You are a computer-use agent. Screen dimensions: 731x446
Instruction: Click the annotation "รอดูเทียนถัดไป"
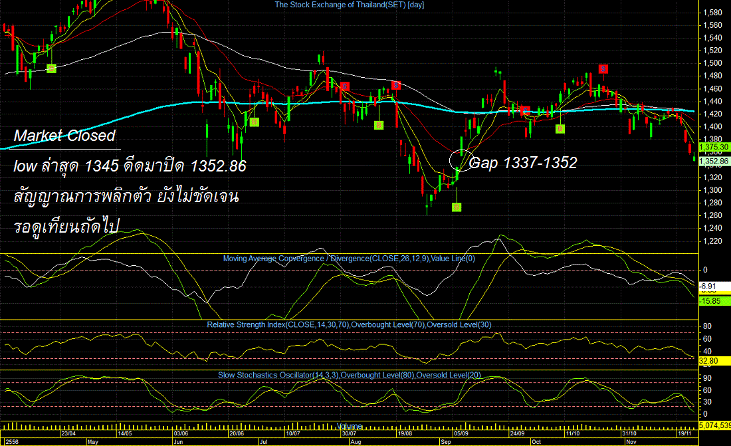pos(66,226)
